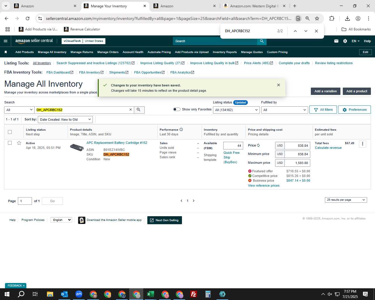Open the EN language dropdown in header

pyautogui.click(x=356, y=41)
